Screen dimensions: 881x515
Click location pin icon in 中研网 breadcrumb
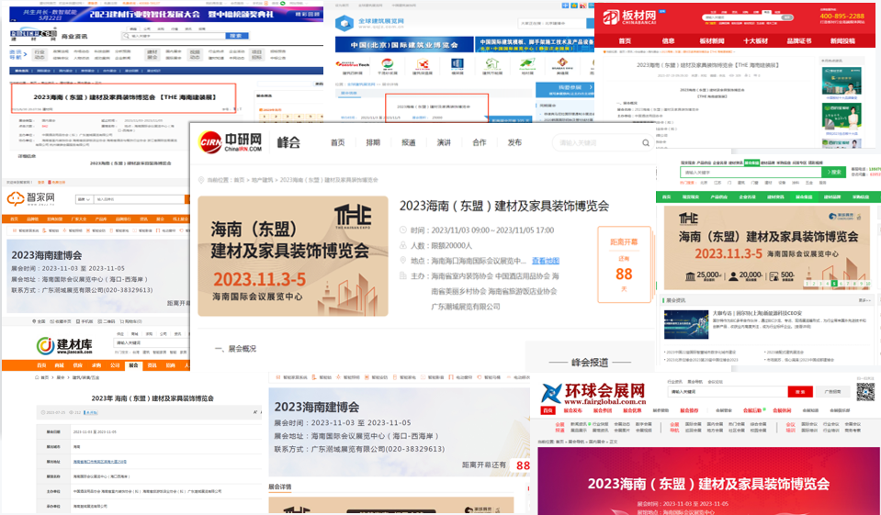(201, 180)
